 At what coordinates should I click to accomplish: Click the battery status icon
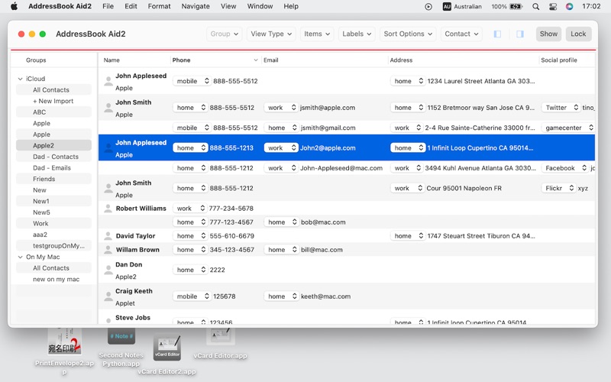(x=516, y=6)
